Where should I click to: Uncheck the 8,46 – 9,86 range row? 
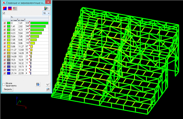click(x=5, y=43)
